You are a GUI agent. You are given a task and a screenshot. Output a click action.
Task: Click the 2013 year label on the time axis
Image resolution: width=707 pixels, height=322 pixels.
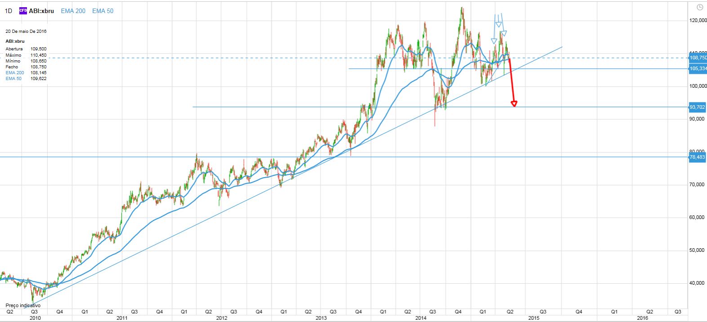click(x=321, y=318)
